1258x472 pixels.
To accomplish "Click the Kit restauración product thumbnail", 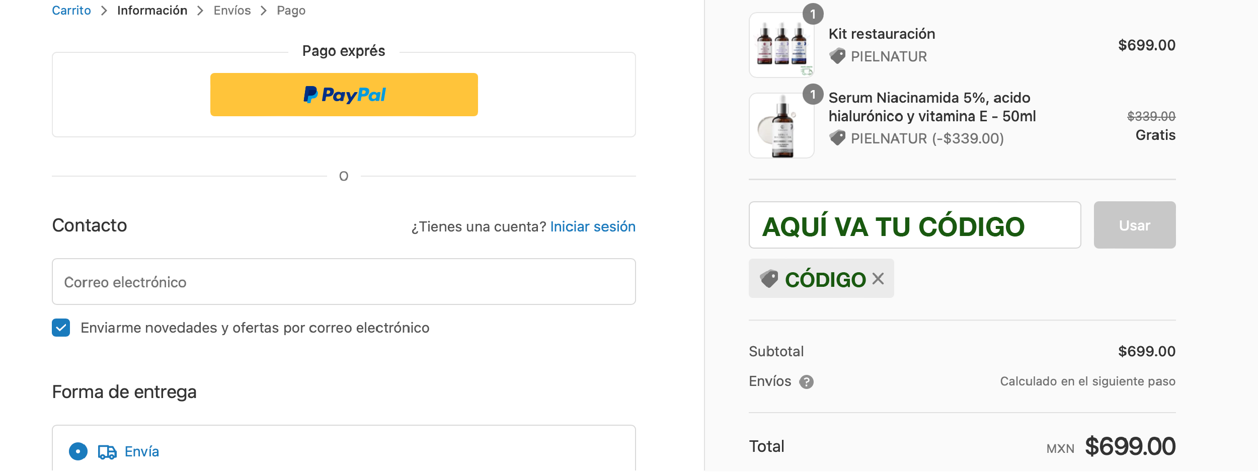I will point(781,45).
